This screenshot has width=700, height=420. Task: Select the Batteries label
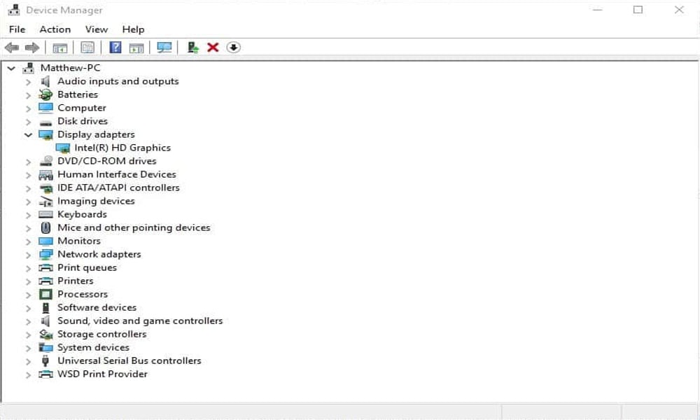pyautogui.click(x=78, y=94)
